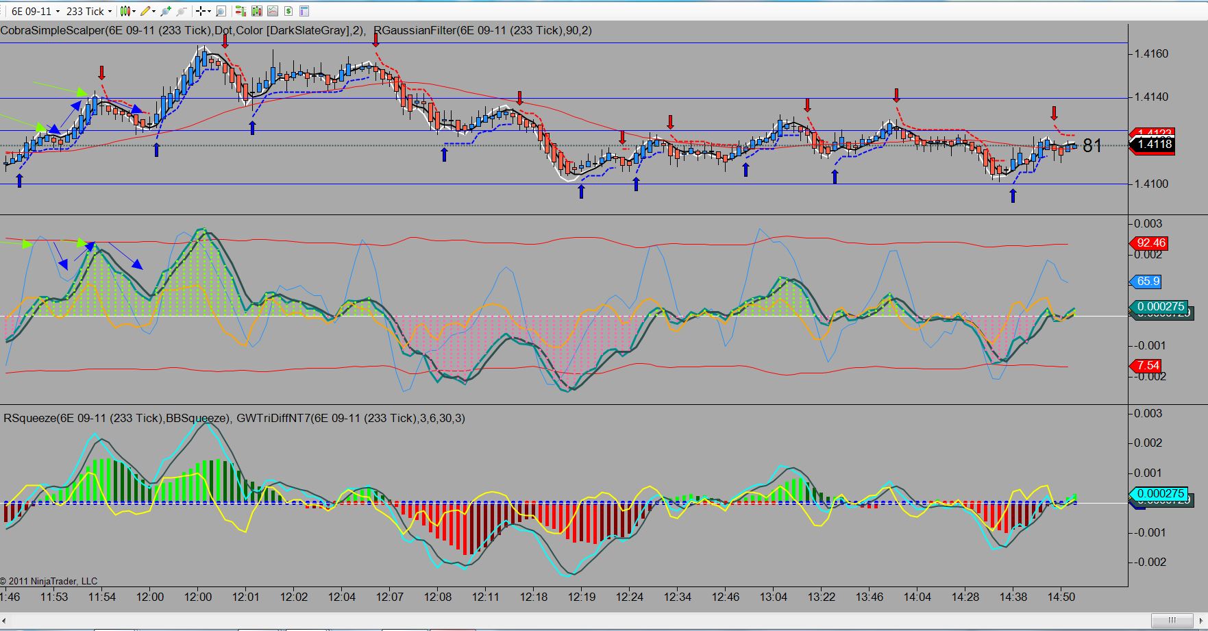
Task: Open the pencil drawing tools menu
Action: tap(149, 11)
